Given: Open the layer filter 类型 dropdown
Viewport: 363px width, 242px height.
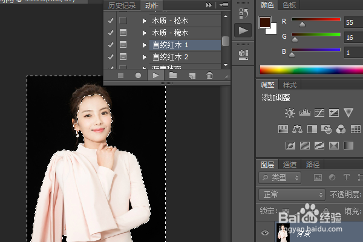Looking at the screenshot, I should [x=280, y=178].
